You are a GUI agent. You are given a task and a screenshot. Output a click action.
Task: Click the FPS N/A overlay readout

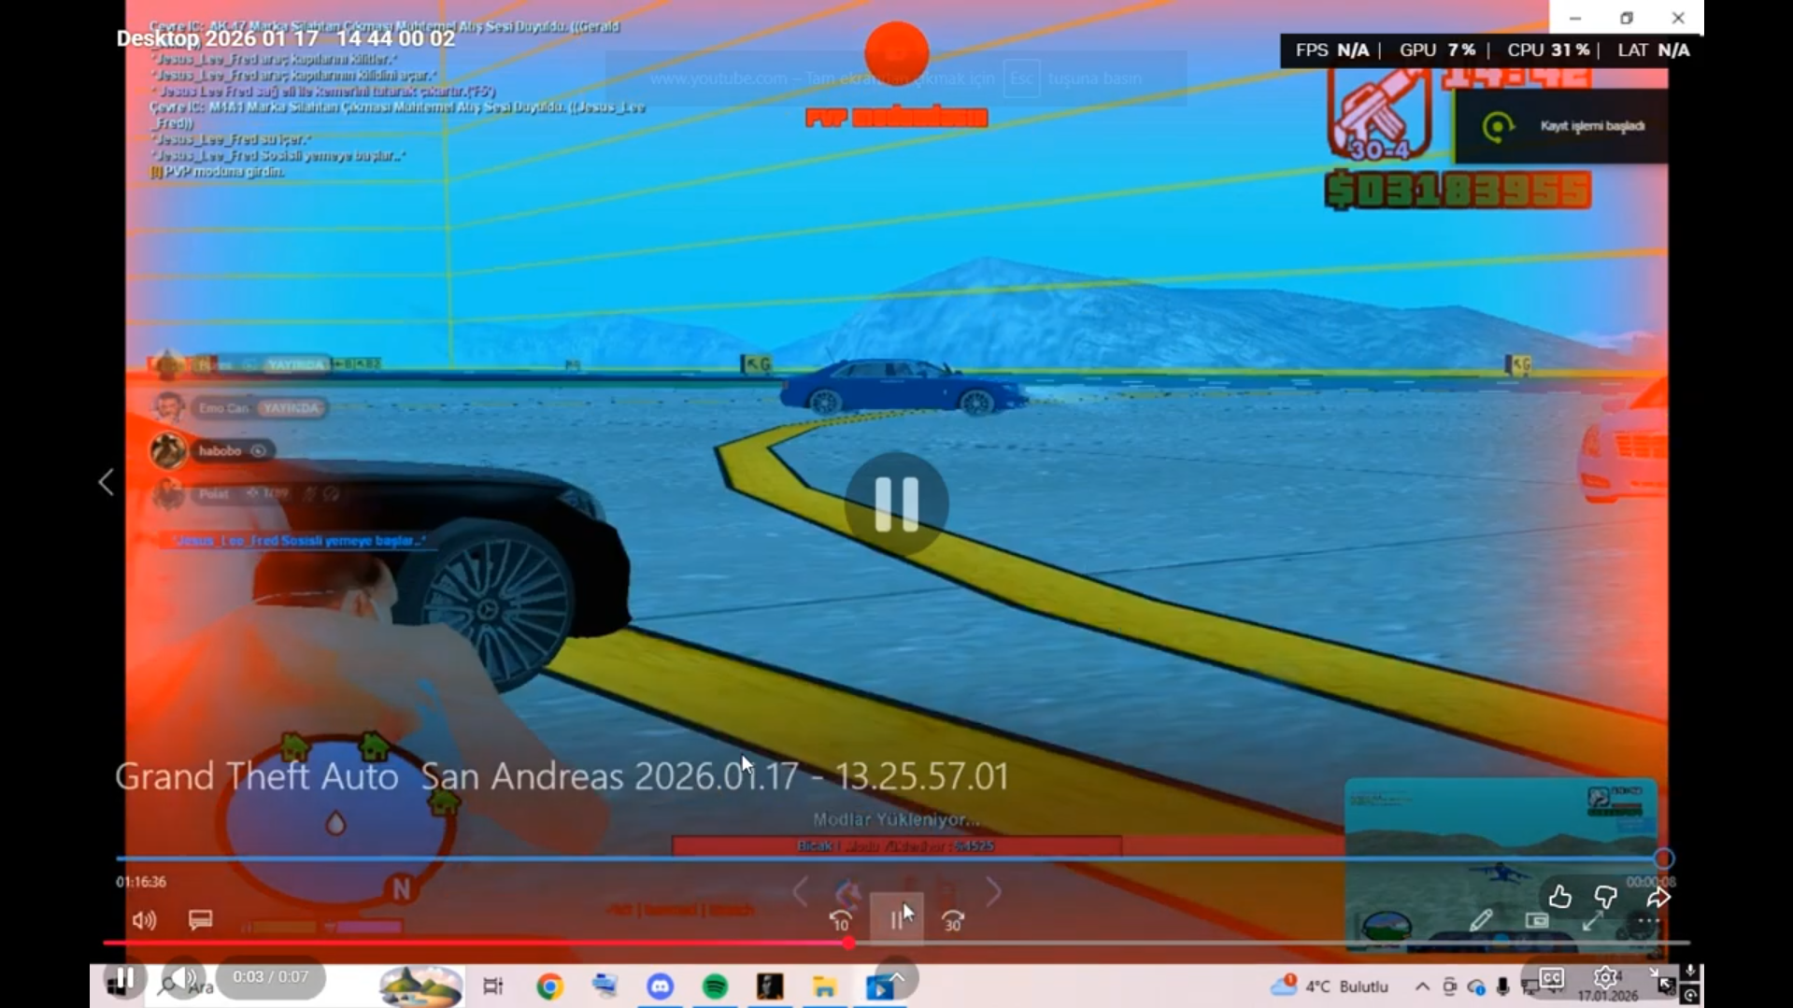[x=1331, y=50]
